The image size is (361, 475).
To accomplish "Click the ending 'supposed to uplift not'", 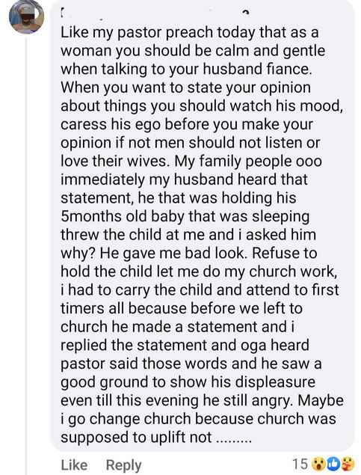I will point(136,438).
